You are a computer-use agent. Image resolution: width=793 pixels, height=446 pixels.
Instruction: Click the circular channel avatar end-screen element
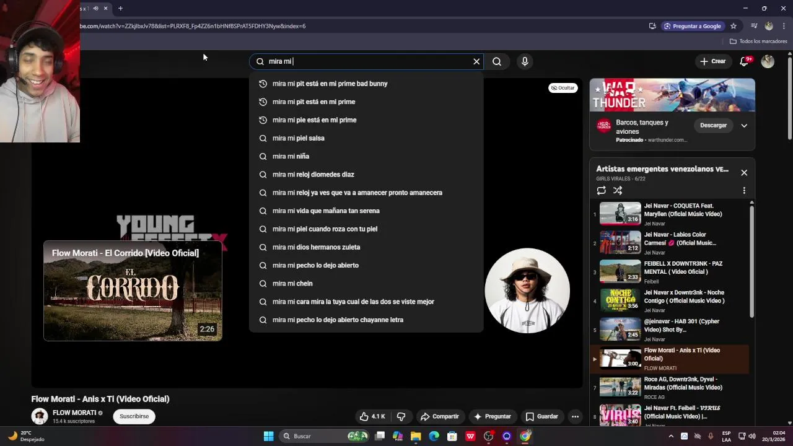[527, 291]
